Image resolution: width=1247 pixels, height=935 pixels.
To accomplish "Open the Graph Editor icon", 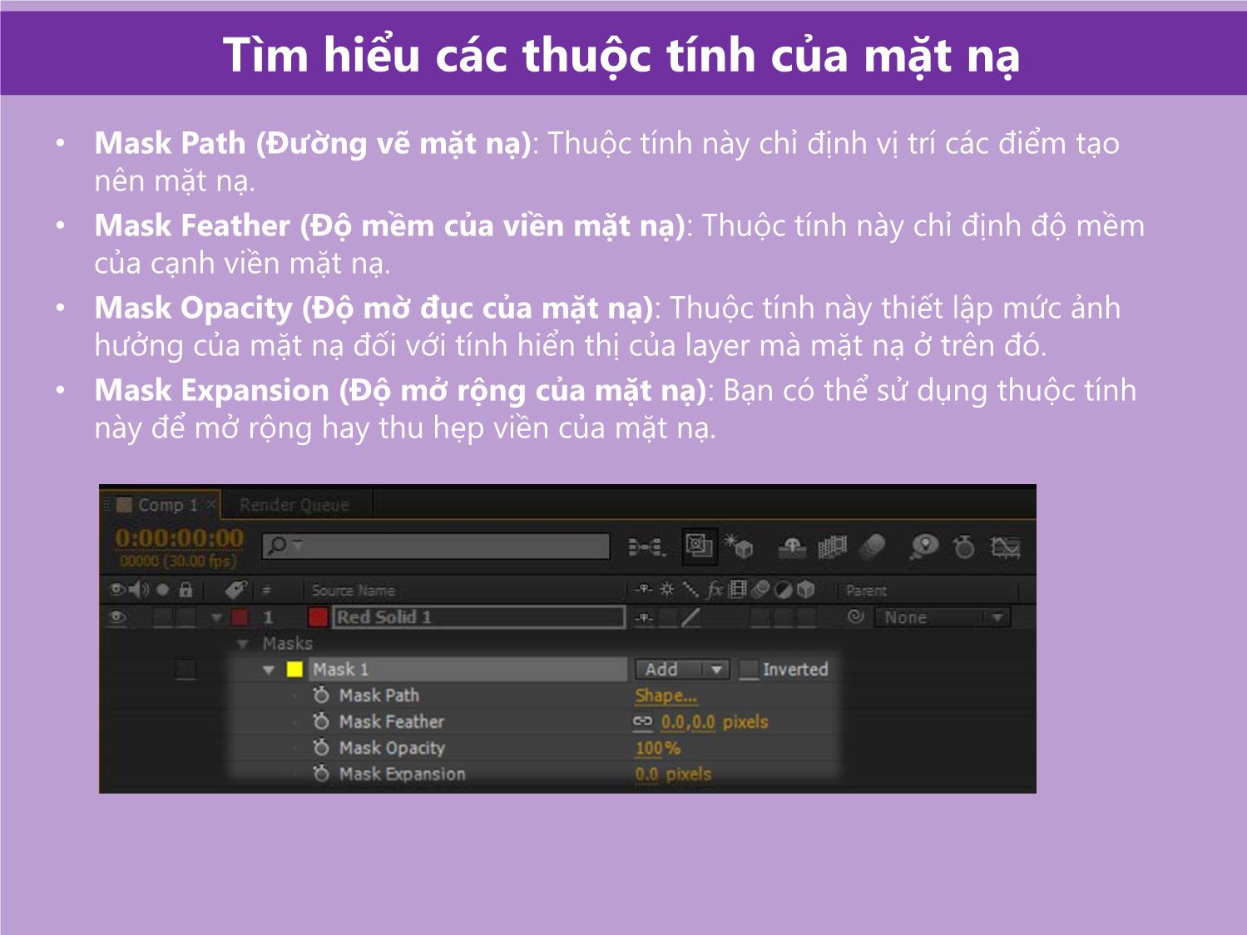I will tap(1005, 547).
